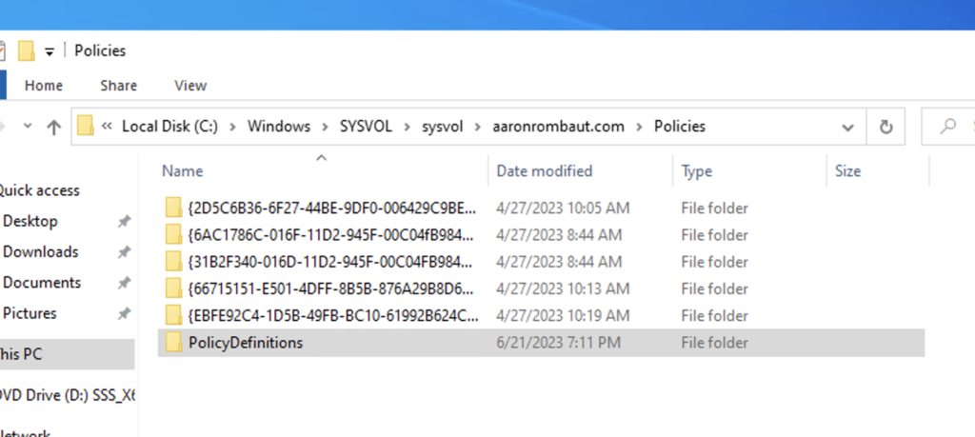Click the Refresh button in address bar
Viewport: 975px width, 437px height.
(886, 127)
